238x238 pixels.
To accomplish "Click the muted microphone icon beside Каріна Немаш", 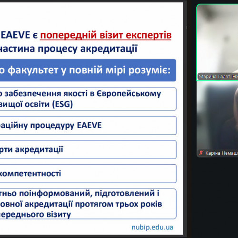I will coord(201,153).
